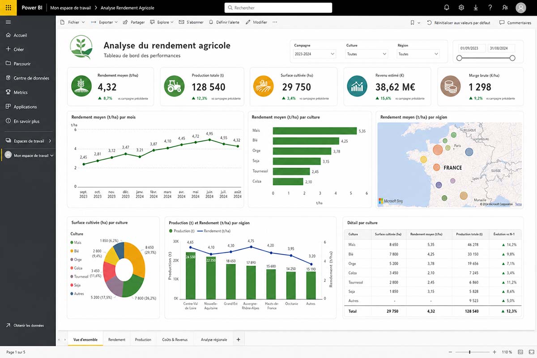Click the zoom in plus icon

tap(494, 352)
